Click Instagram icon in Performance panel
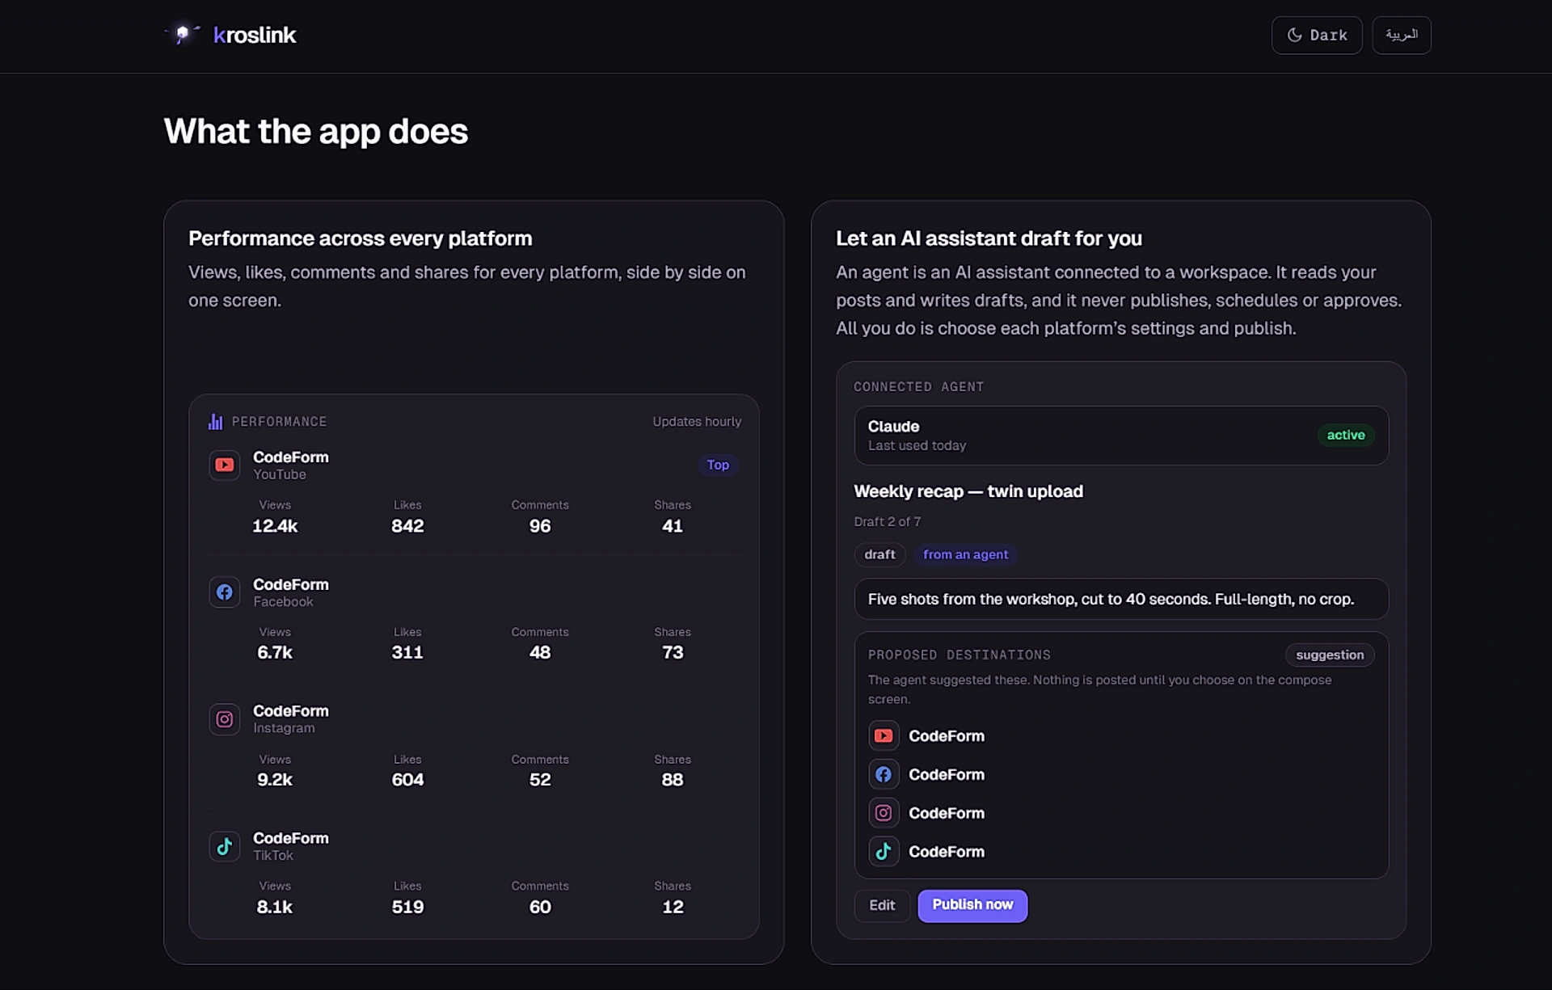The height and width of the screenshot is (990, 1552). coord(225,719)
